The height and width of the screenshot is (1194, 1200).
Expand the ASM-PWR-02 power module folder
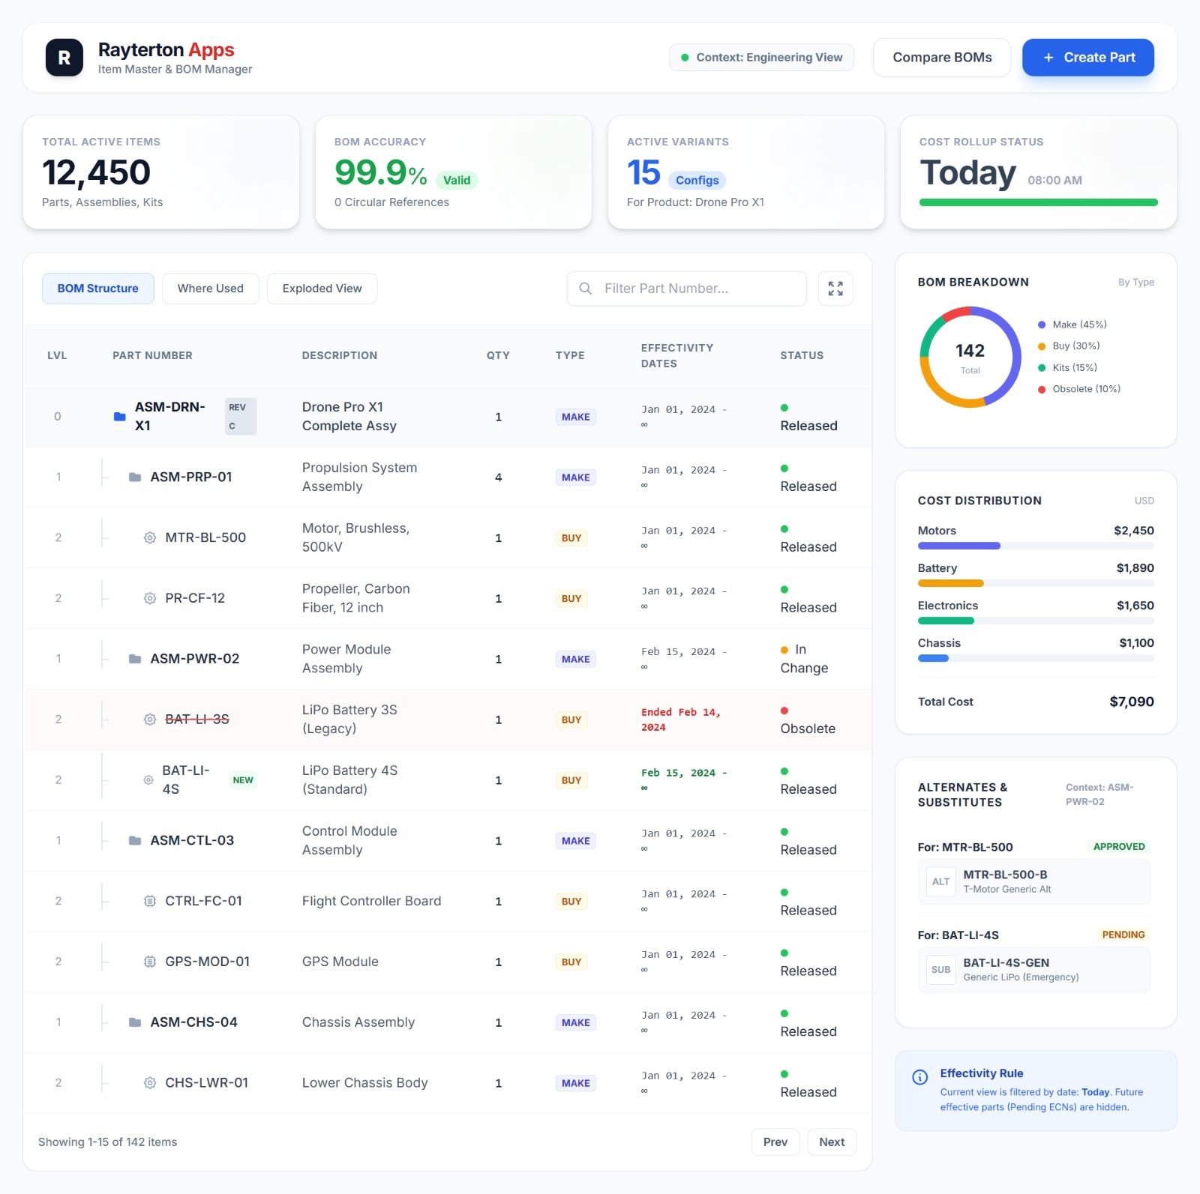click(x=135, y=659)
